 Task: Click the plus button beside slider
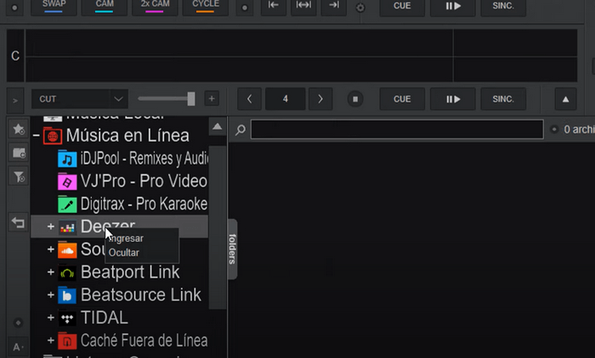pyautogui.click(x=212, y=99)
